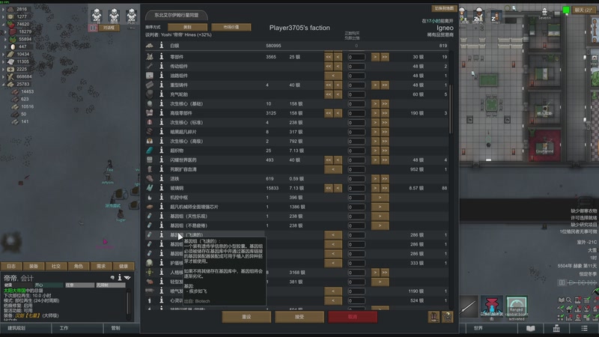
Task: Click the 超织物 item icon
Action: click(x=149, y=151)
